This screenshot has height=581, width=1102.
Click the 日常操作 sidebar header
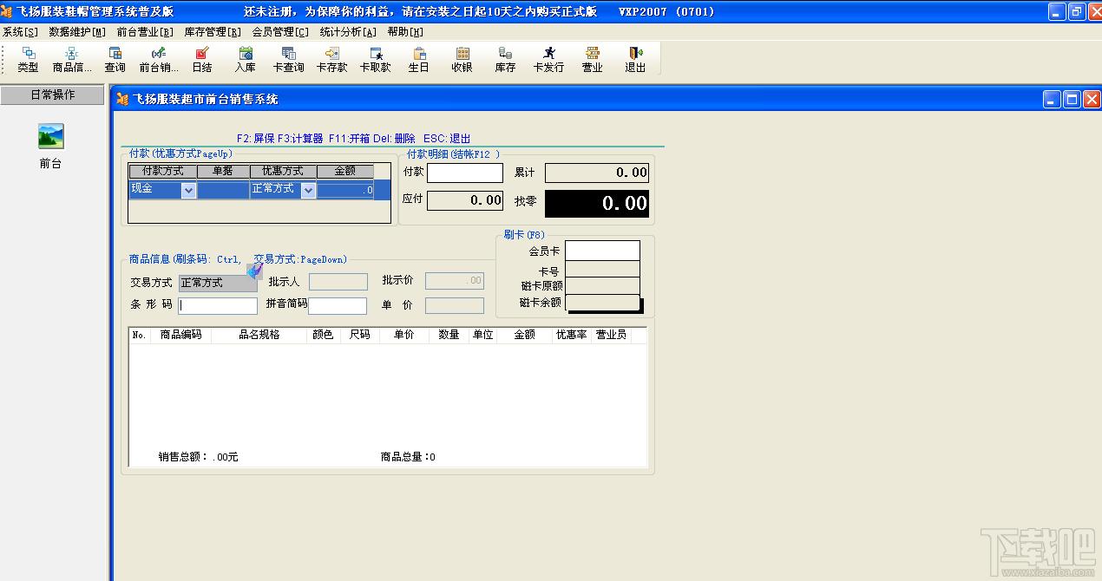(52, 95)
